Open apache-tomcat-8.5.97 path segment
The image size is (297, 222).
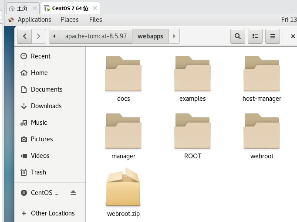coord(96,36)
